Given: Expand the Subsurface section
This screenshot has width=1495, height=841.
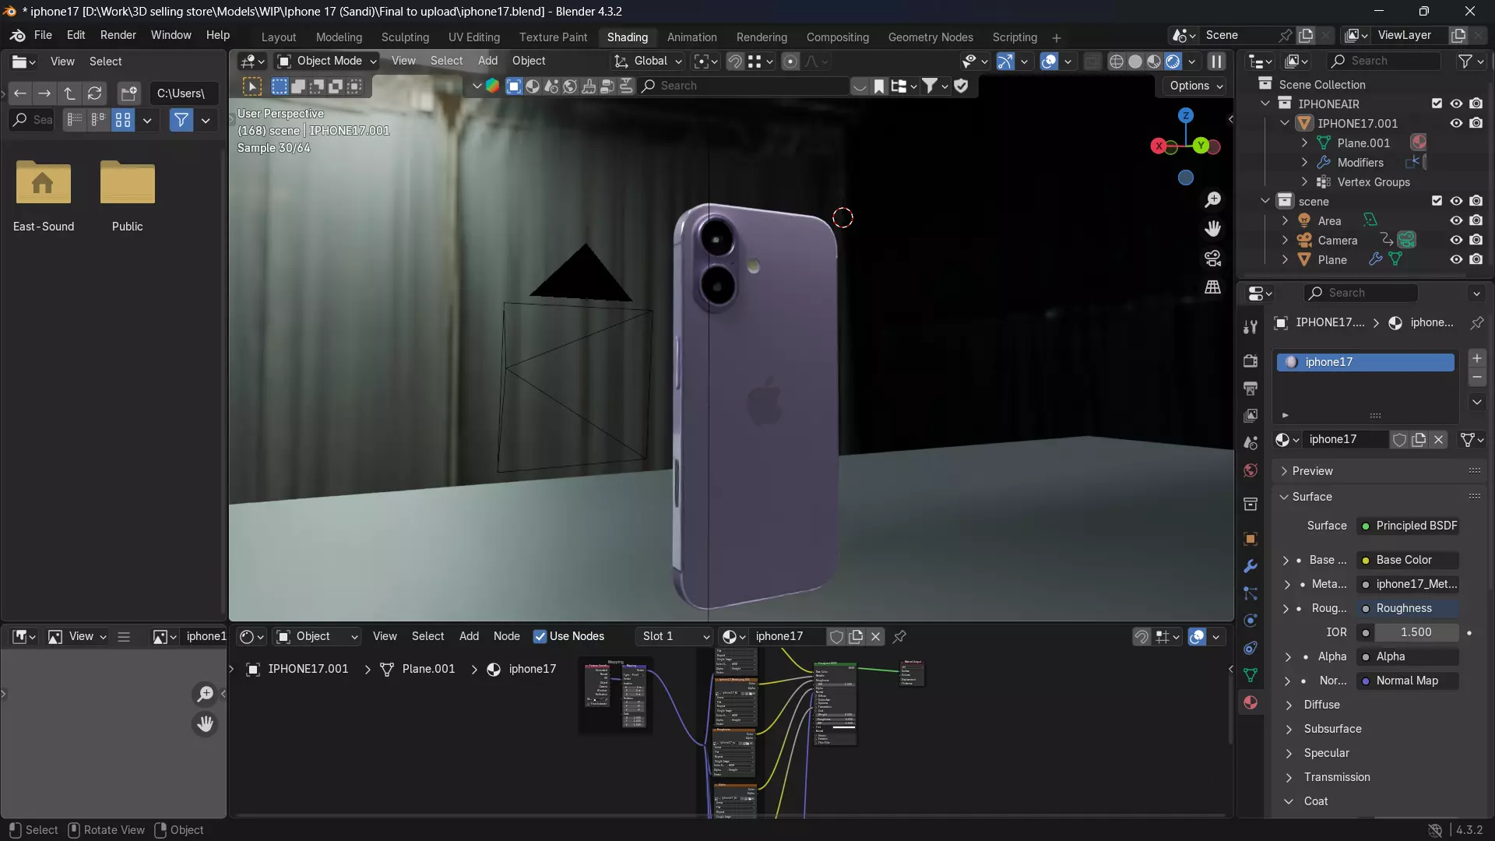Looking at the screenshot, I should [1333, 729].
